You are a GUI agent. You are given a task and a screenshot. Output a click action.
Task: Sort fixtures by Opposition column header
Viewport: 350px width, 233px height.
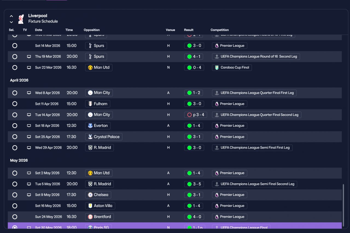coord(92,30)
